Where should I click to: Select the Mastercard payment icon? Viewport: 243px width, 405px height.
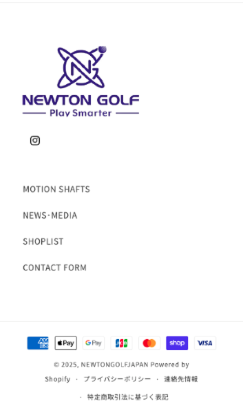pyautogui.click(x=149, y=343)
